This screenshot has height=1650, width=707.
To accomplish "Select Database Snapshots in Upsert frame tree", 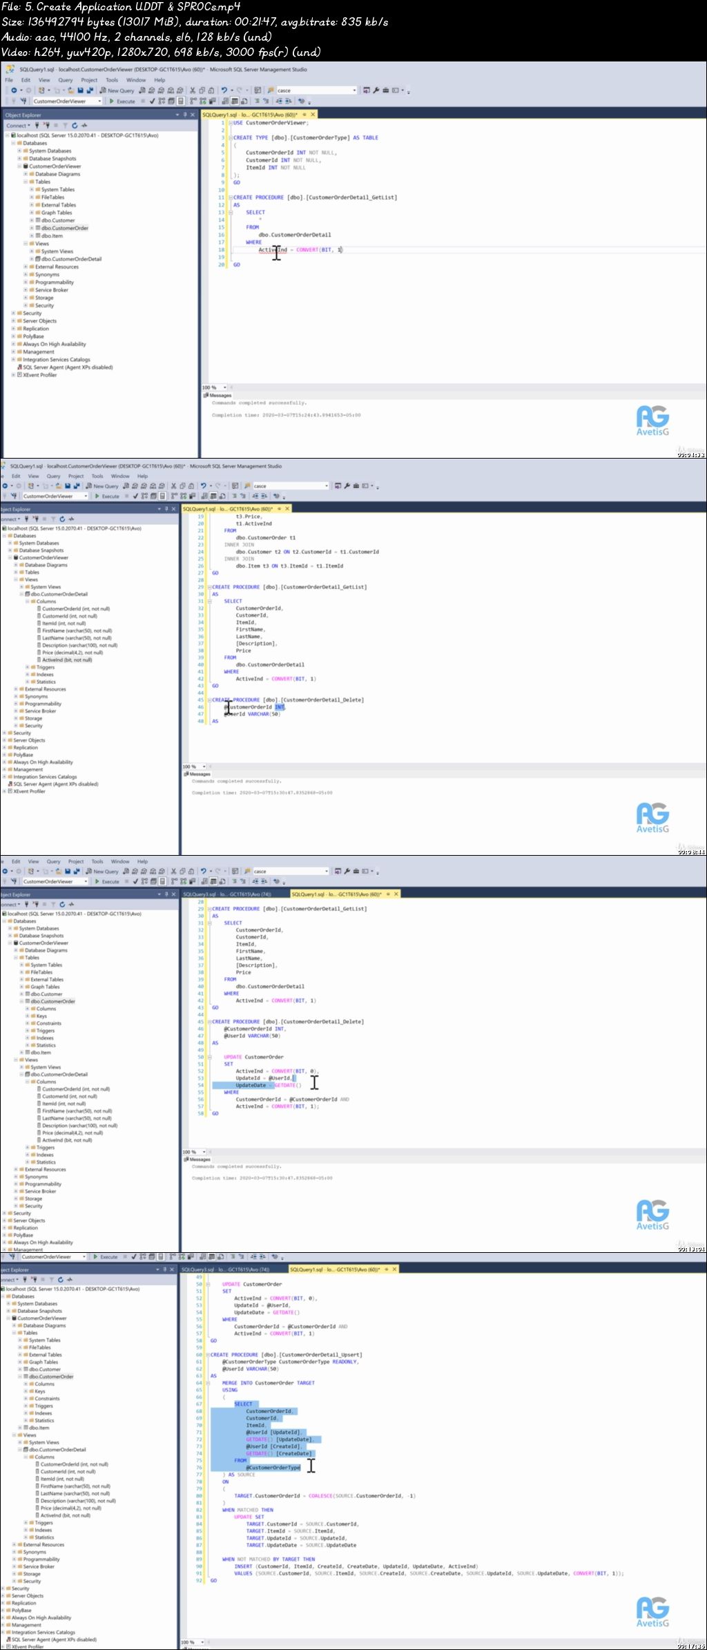I will [x=36, y=1311].
